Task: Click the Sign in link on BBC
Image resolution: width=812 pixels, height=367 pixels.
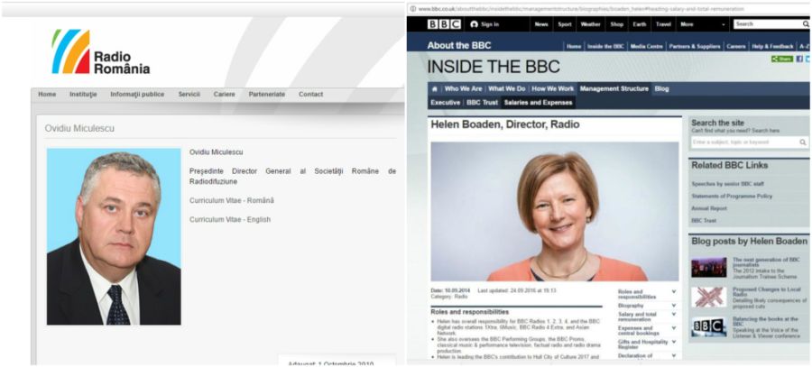Action: 490,24
